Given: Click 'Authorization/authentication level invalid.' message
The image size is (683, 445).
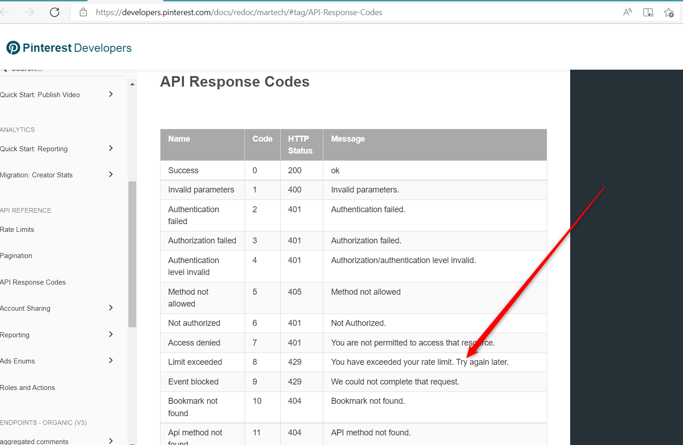Looking at the screenshot, I should pyautogui.click(x=404, y=260).
